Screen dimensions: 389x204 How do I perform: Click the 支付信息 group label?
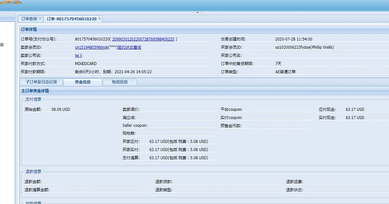coord(33,99)
